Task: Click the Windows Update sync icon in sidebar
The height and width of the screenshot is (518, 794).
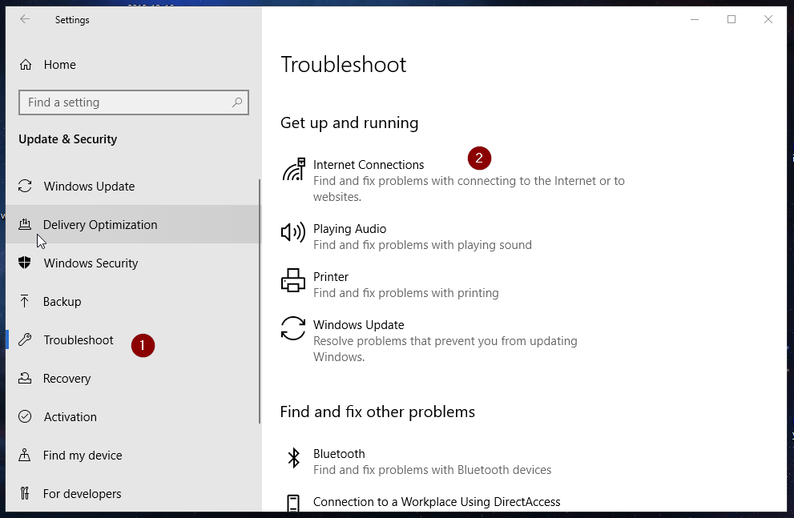Action: click(25, 187)
